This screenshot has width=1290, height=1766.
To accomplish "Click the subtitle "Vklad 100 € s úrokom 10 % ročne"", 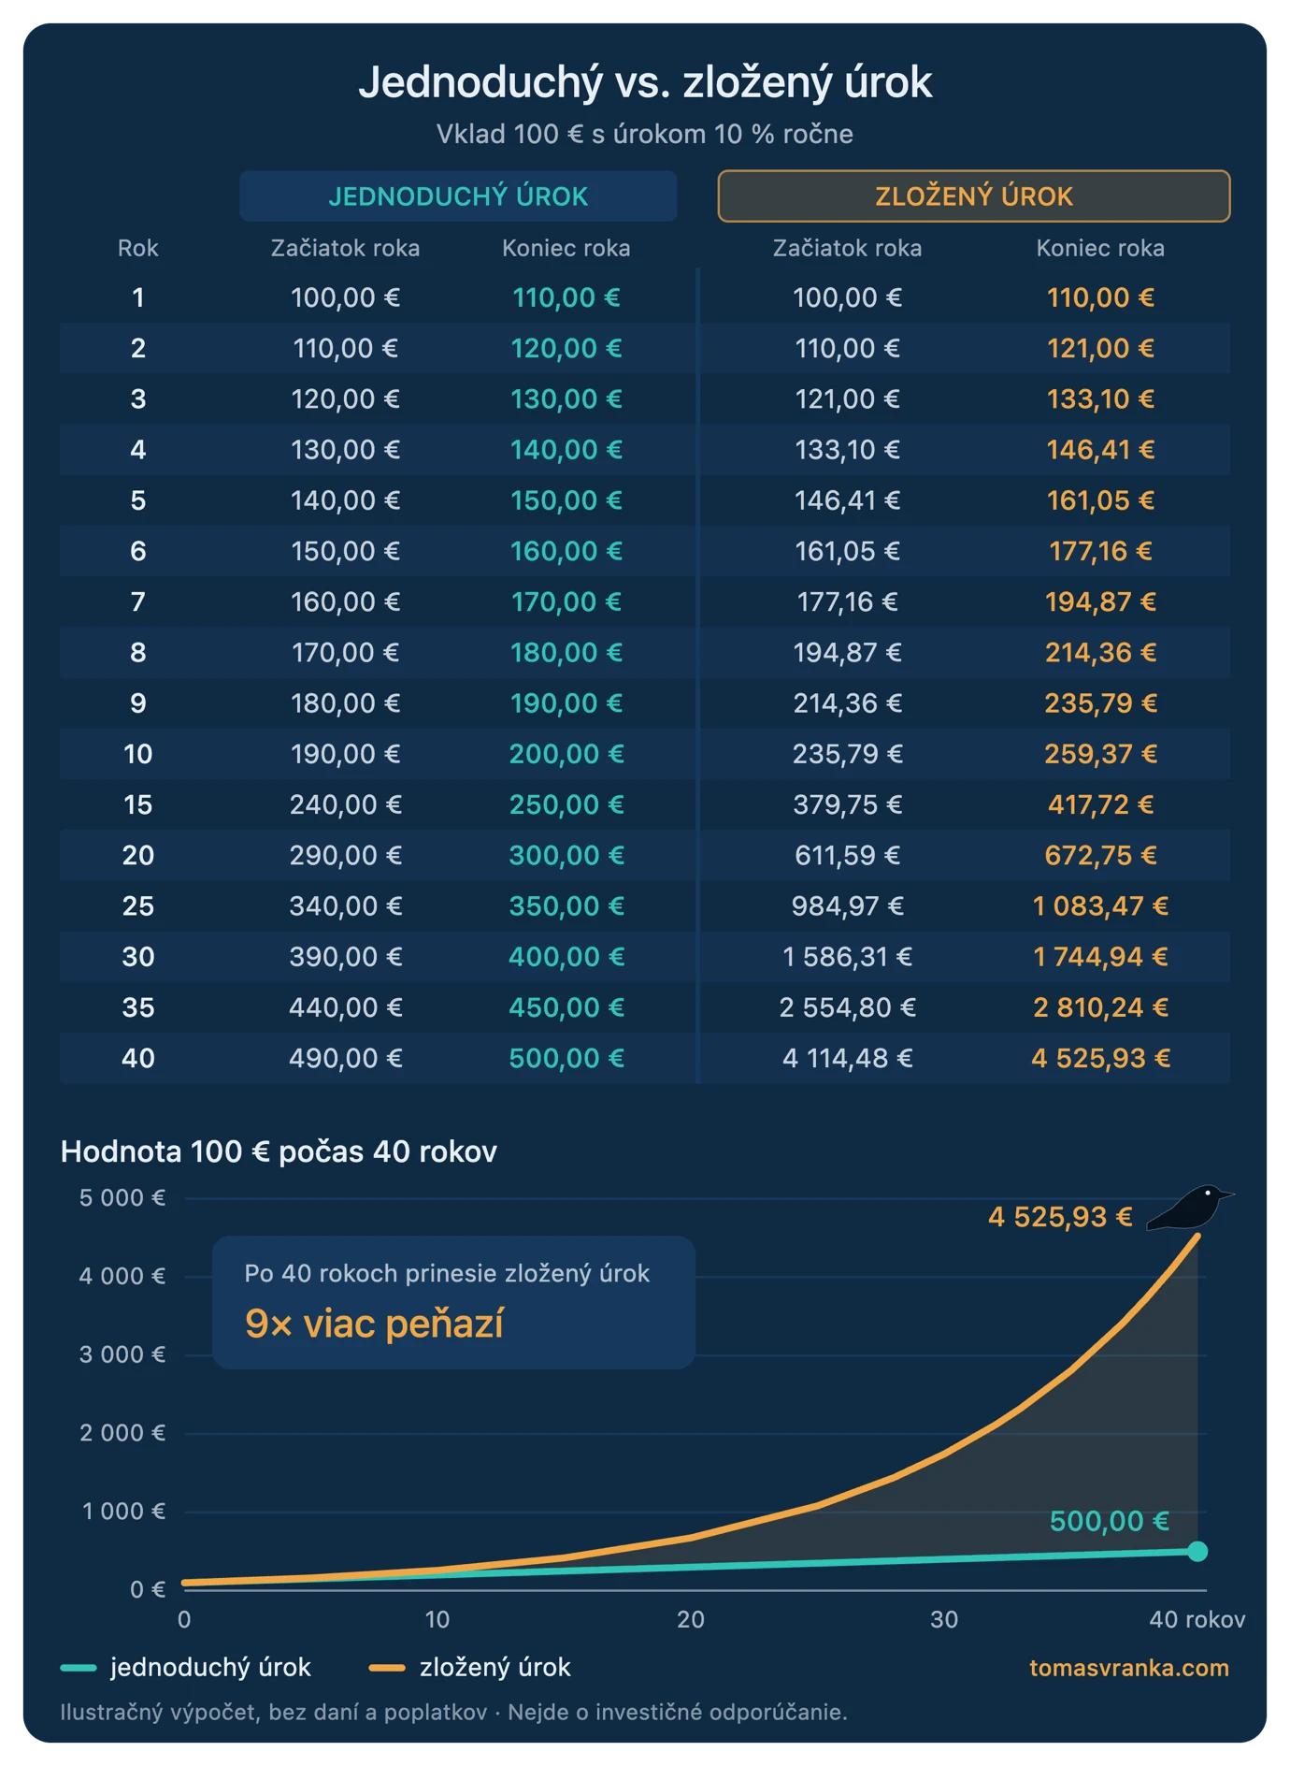I will (645, 135).
